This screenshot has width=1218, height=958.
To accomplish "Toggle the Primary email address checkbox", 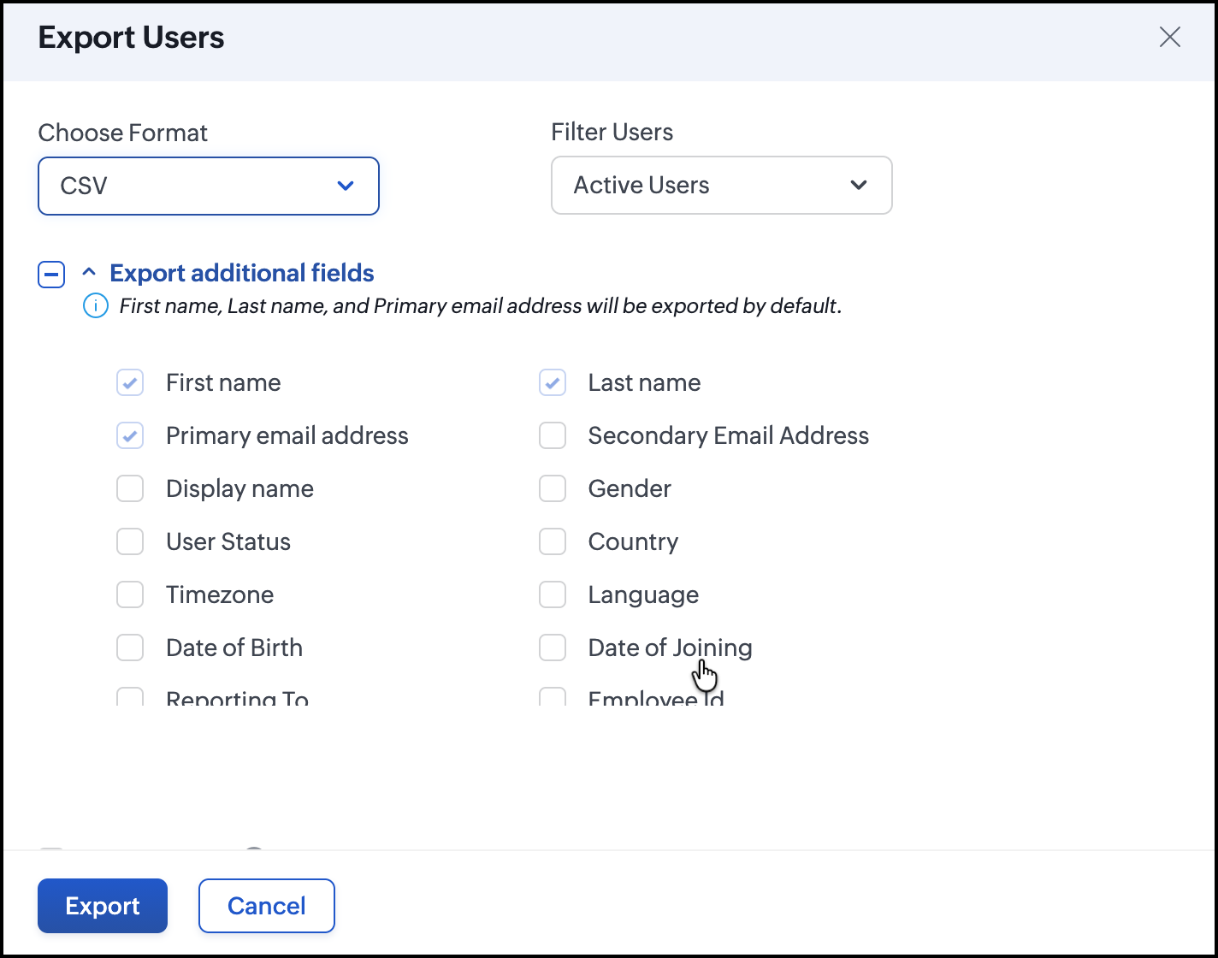I will [130, 435].
